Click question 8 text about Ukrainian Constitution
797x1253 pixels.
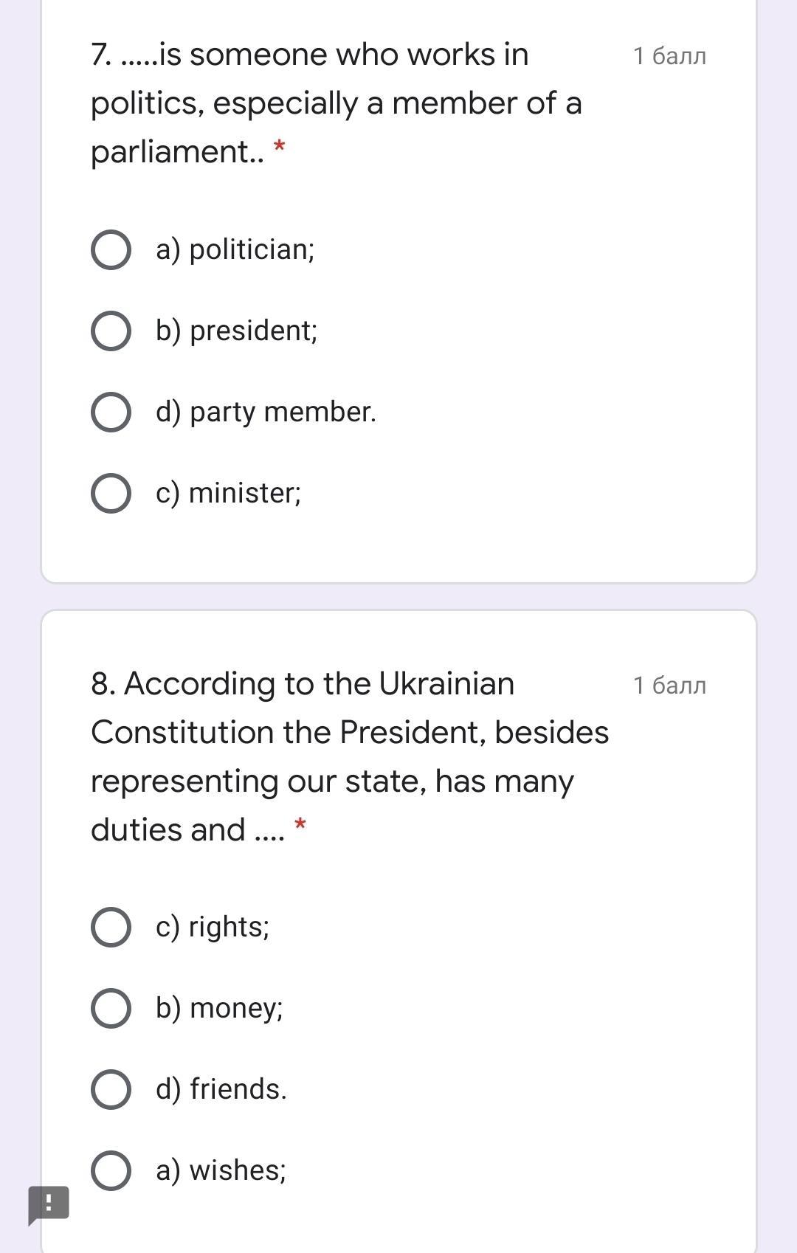[x=348, y=756]
